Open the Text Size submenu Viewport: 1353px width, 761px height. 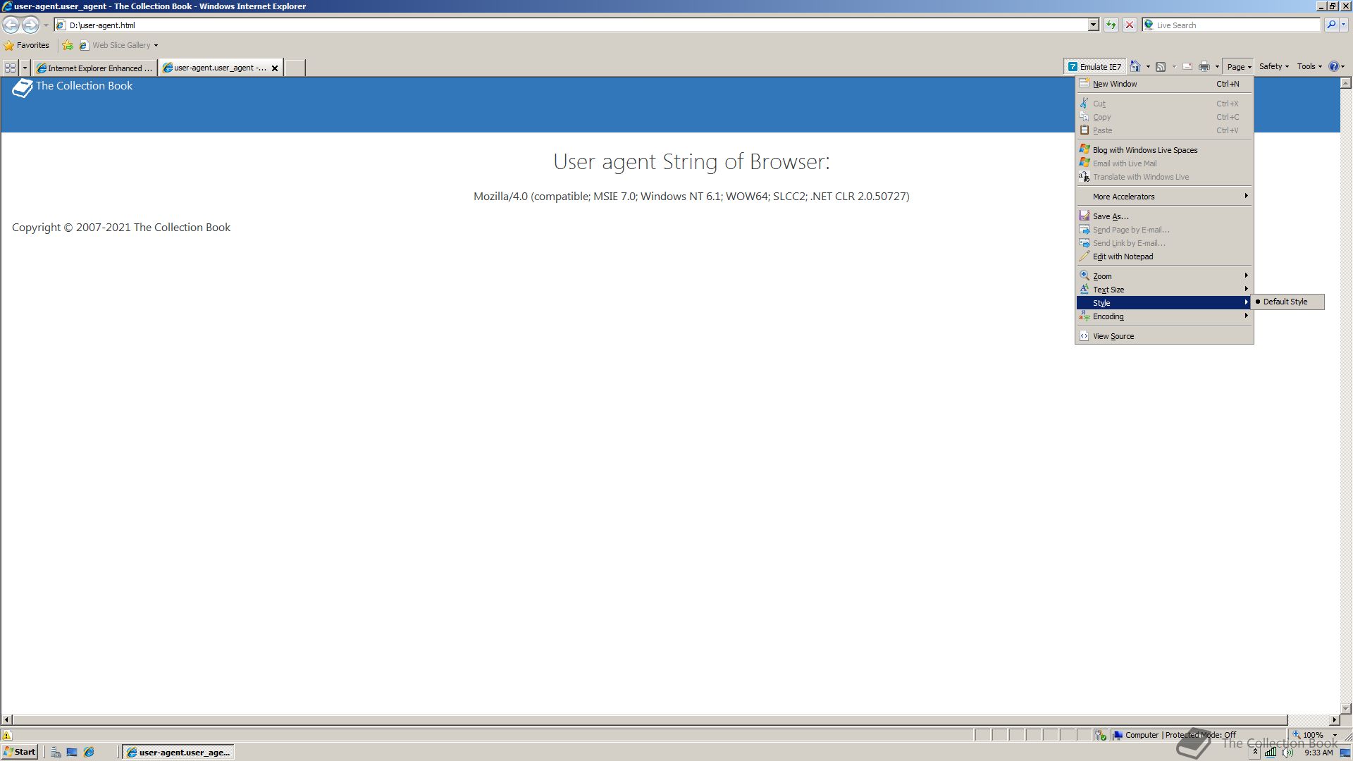[1164, 290]
